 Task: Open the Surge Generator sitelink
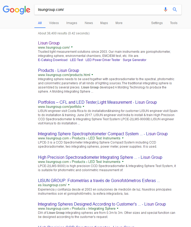(135, 60)
